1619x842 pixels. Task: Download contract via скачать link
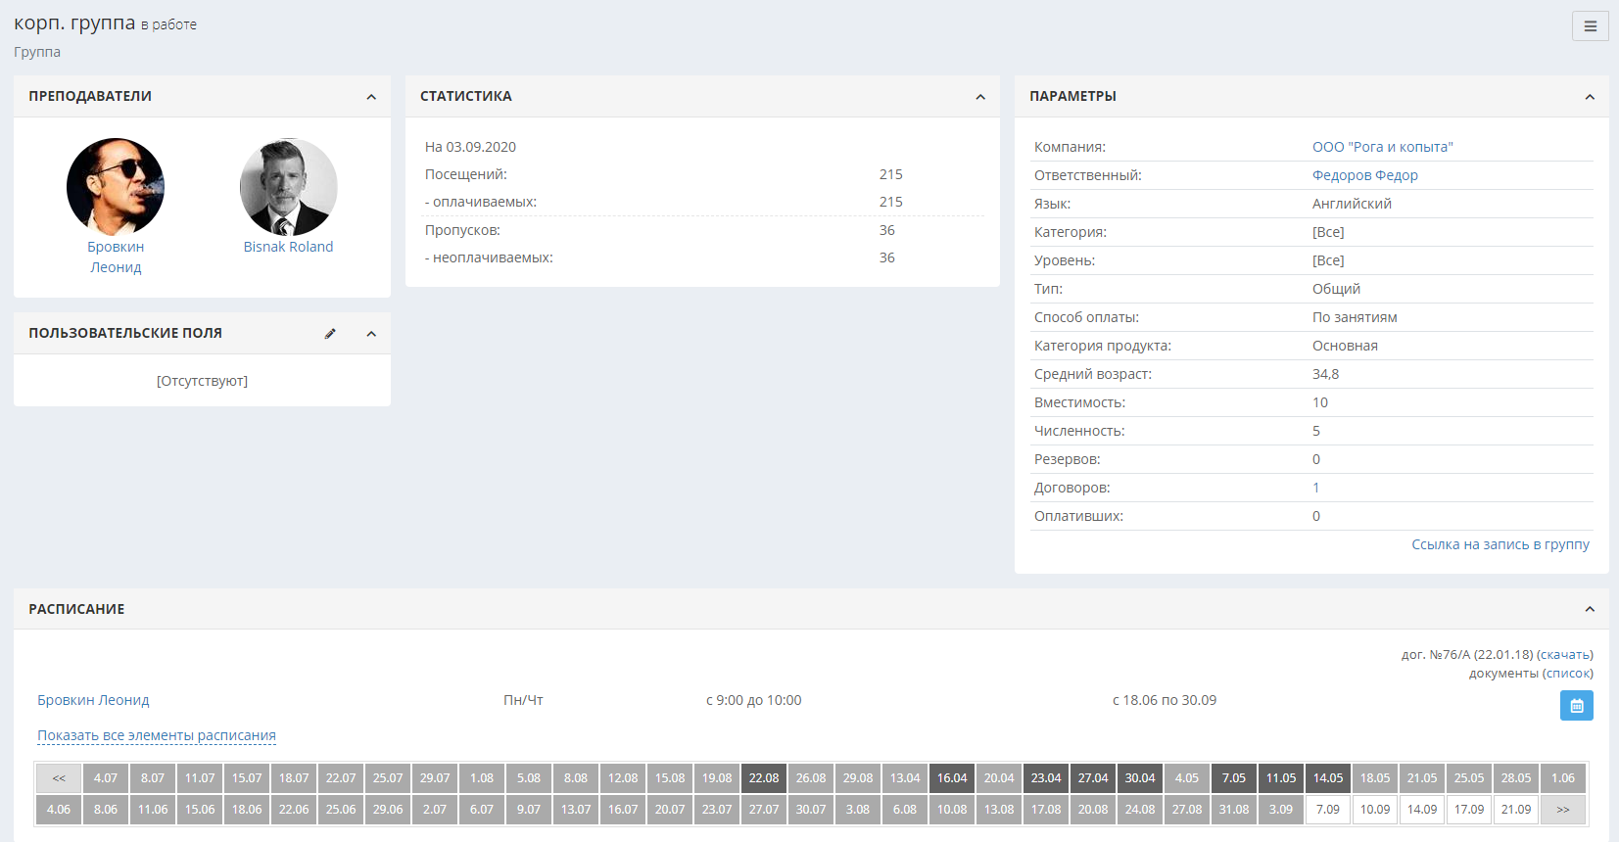[x=1565, y=654]
